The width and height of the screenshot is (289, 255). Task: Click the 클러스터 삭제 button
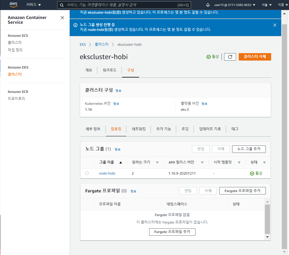coord(255,57)
